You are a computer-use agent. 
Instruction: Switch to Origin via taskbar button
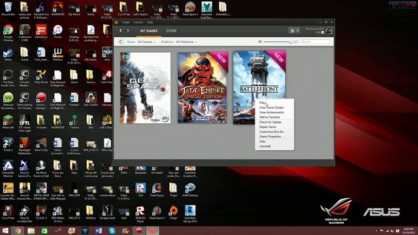coord(152,230)
